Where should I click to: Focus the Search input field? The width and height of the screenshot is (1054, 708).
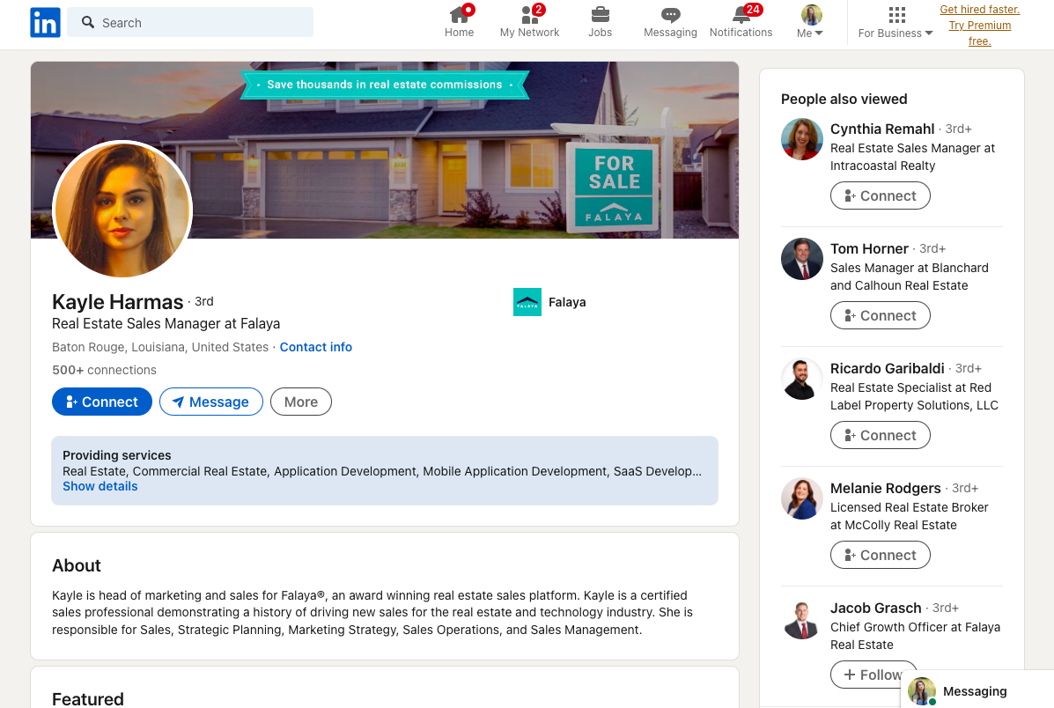[x=190, y=22]
